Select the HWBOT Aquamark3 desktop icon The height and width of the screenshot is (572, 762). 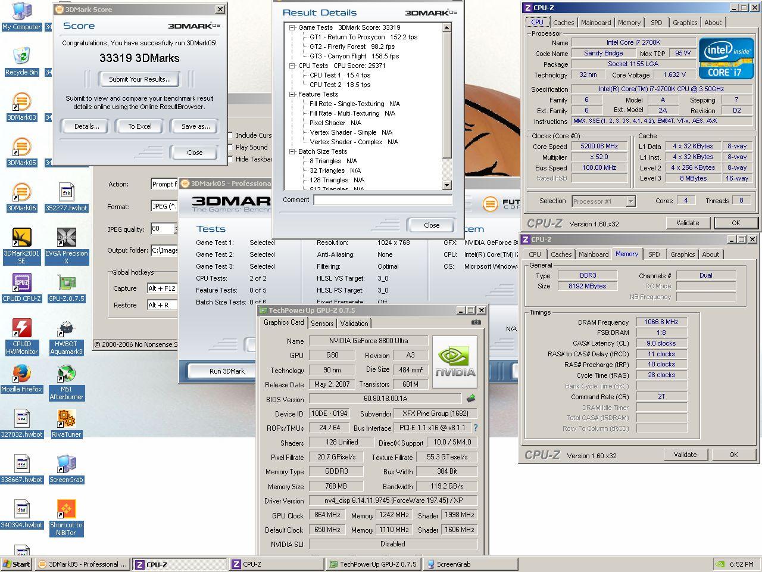point(66,336)
